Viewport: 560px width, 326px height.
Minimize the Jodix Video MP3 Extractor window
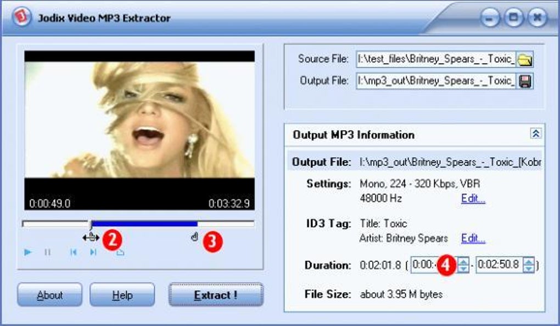(489, 18)
